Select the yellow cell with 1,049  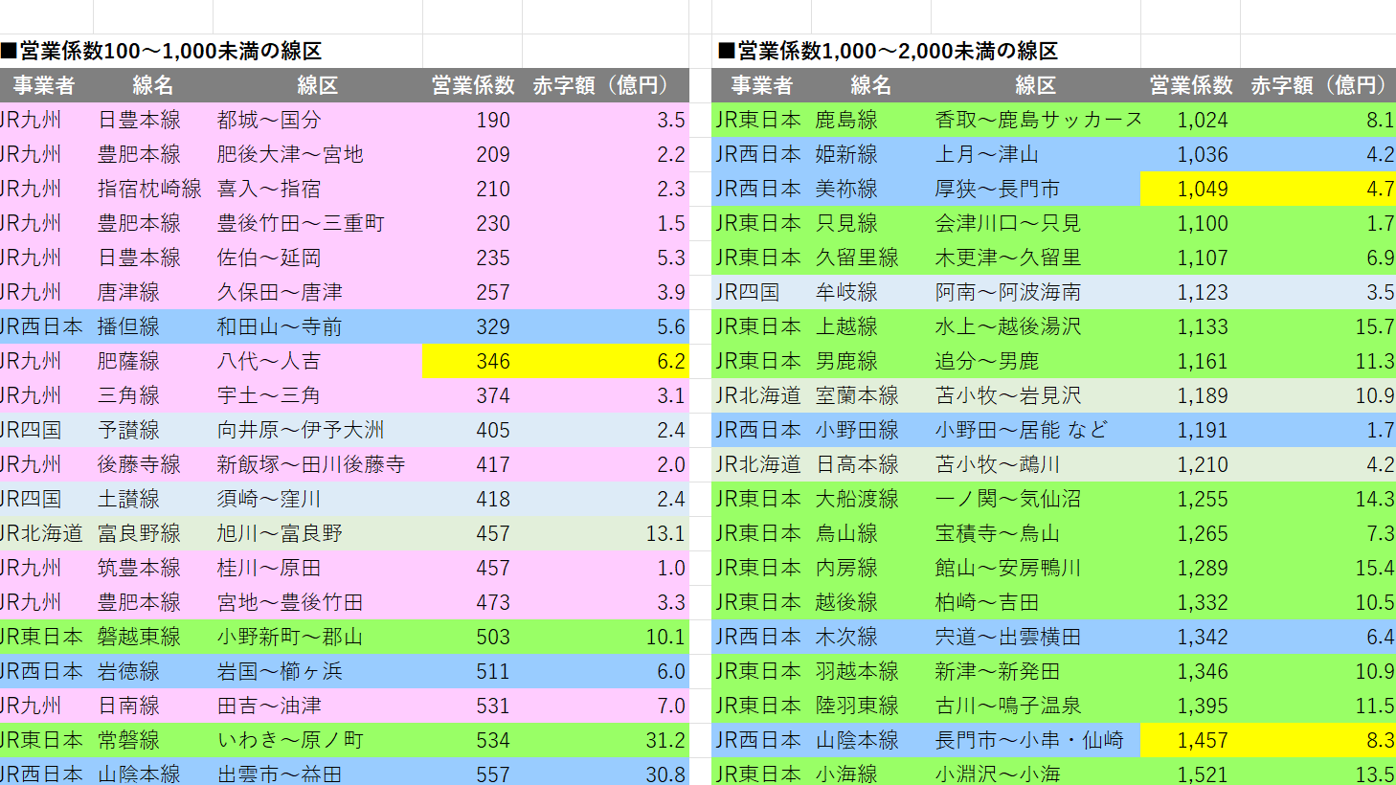point(1191,189)
